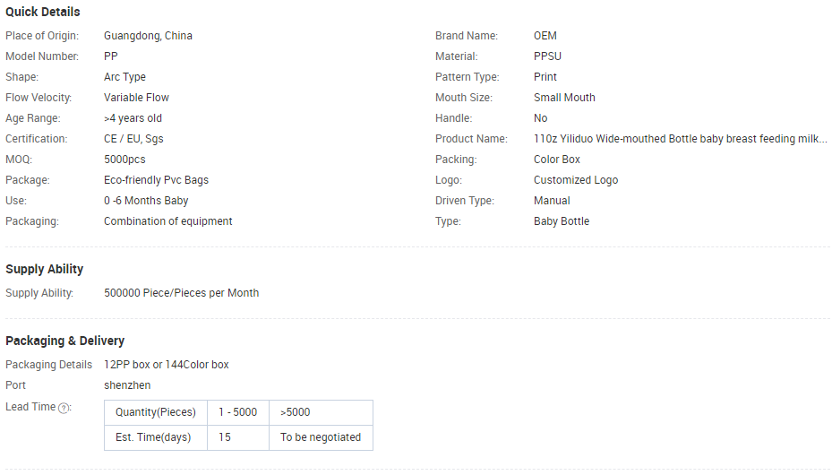Click the 'Baby Bottle' type value
The image size is (832, 475).
562,221
